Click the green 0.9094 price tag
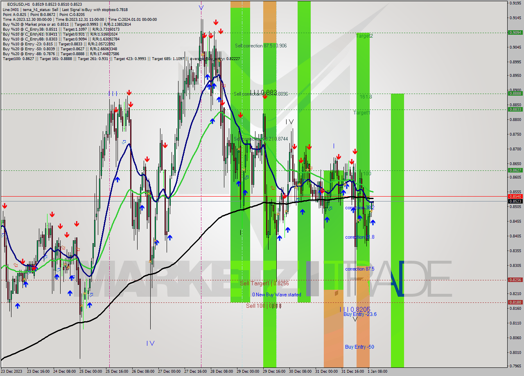Screen dimensions: 524x376 515,32
